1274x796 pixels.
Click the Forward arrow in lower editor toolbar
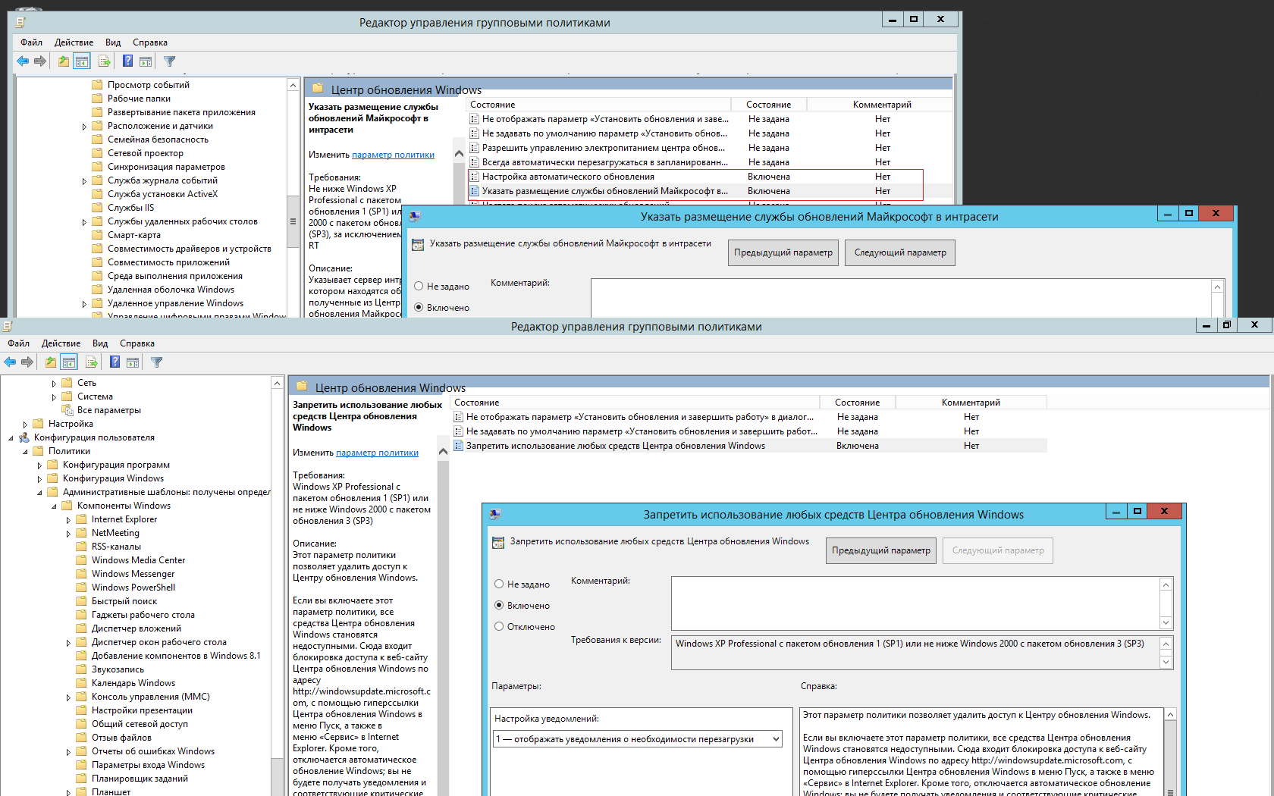point(27,362)
